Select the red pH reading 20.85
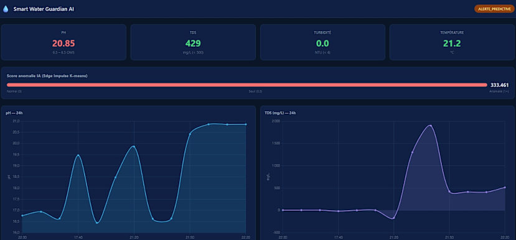 (63, 43)
